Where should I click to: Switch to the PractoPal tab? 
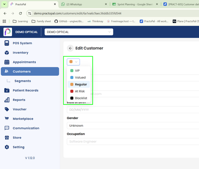[x=33, y=4]
